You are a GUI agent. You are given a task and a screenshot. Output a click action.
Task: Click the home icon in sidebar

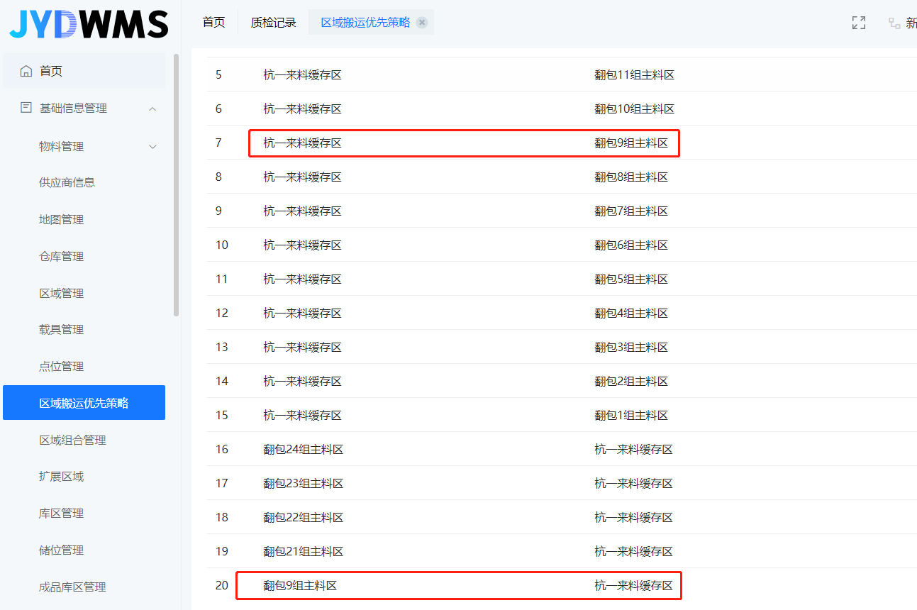click(26, 71)
